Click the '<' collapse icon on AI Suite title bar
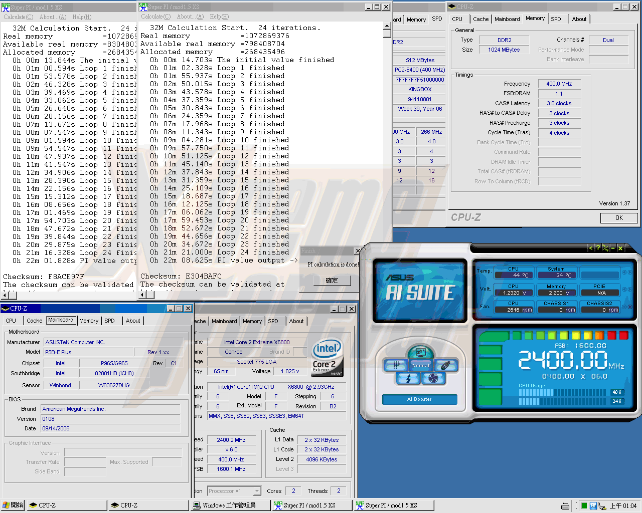Viewport: 642px width, 513px height. point(591,248)
